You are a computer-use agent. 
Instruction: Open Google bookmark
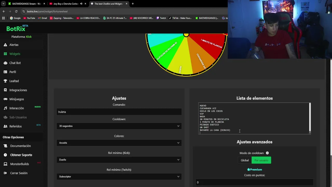pyautogui.click(x=15, y=18)
